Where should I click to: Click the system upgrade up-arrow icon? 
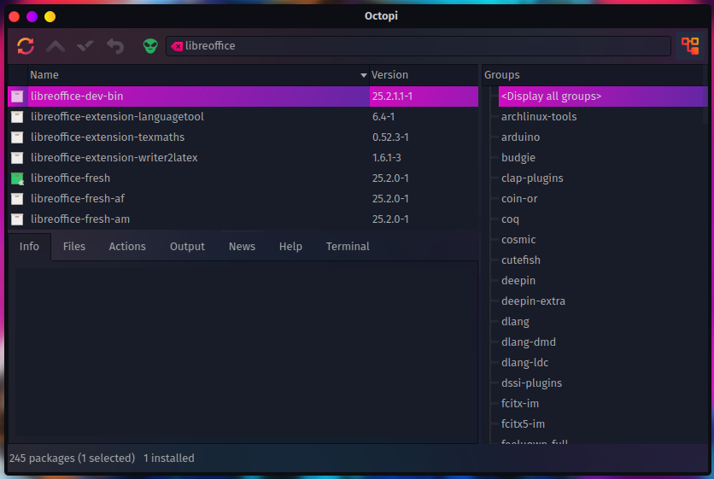56,46
